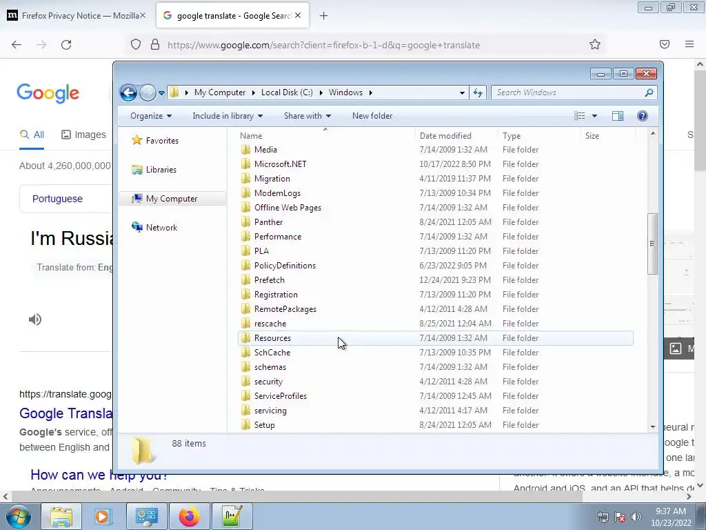Sort by the Size column header
The image size is (706, 530).
pyautogui.click(x=608, y=136)
